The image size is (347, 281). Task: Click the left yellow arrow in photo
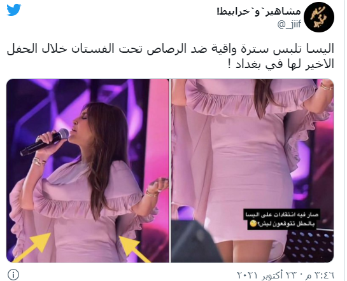coord(32,248)
